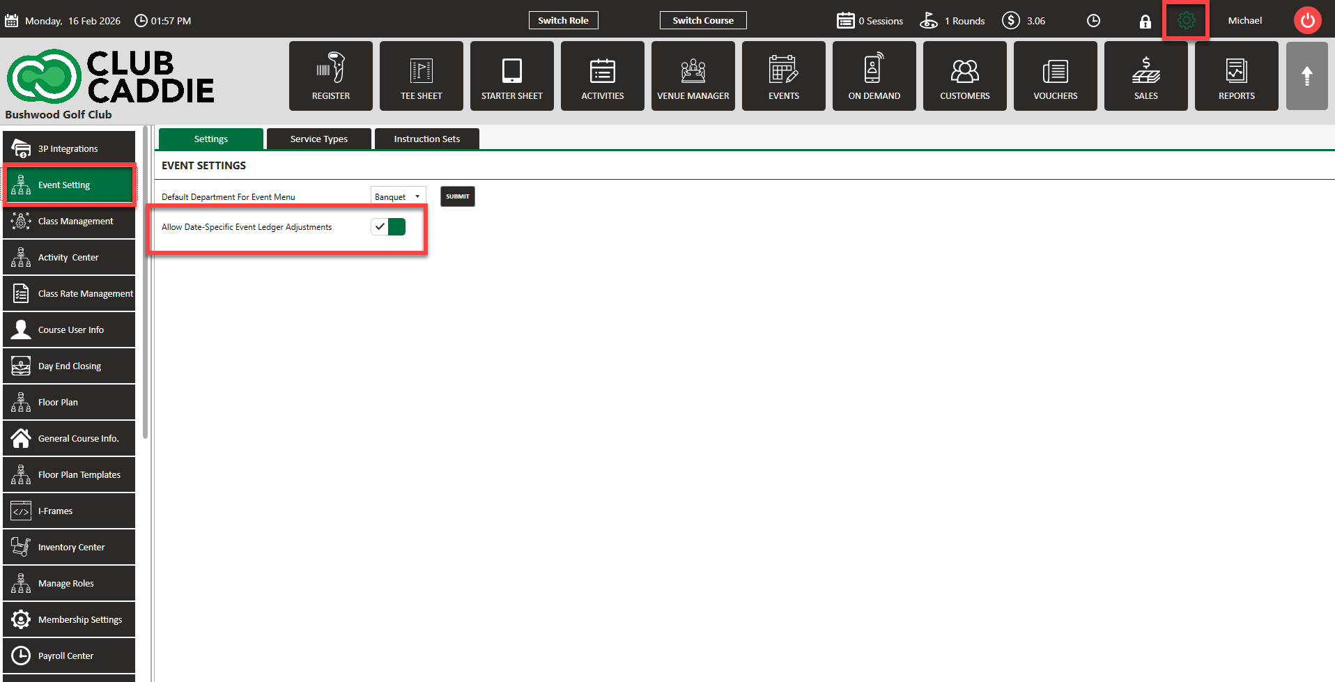Image resolution: width=1335 pixels, height=682 pixels.
Task: Click the Submit button
Action: pos(457,196)
